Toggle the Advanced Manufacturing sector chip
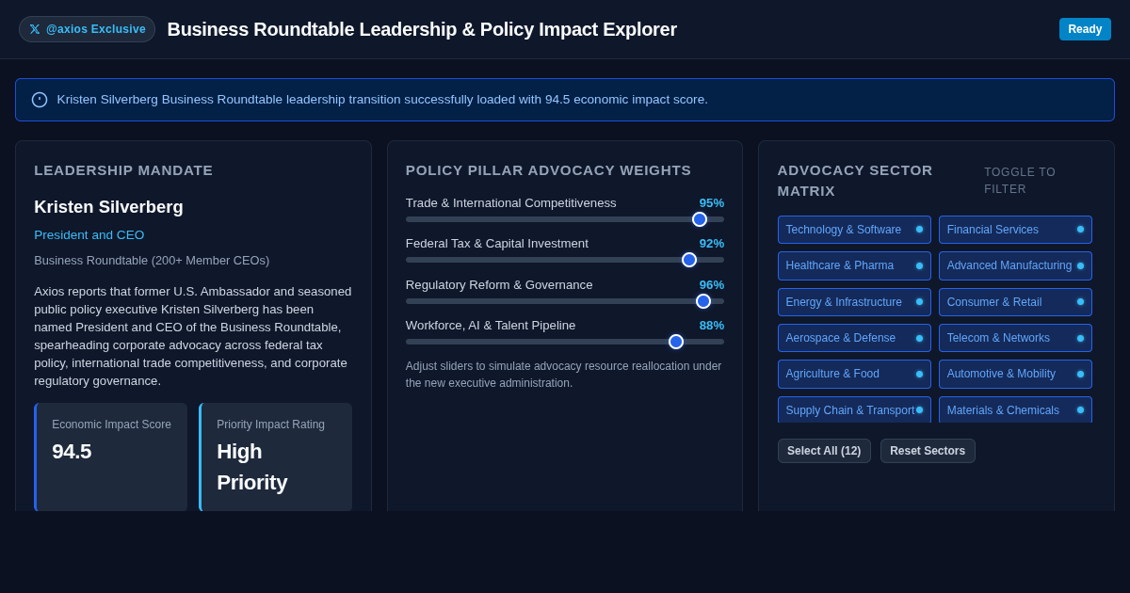1130x593 pixels. (x=1015, y=265)
